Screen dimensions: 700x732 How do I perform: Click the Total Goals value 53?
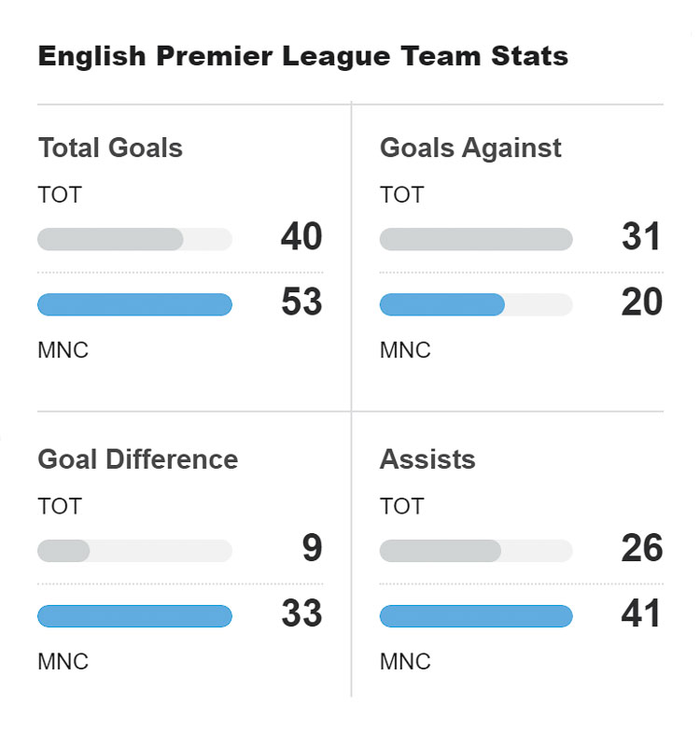click(x=301, y=303)
